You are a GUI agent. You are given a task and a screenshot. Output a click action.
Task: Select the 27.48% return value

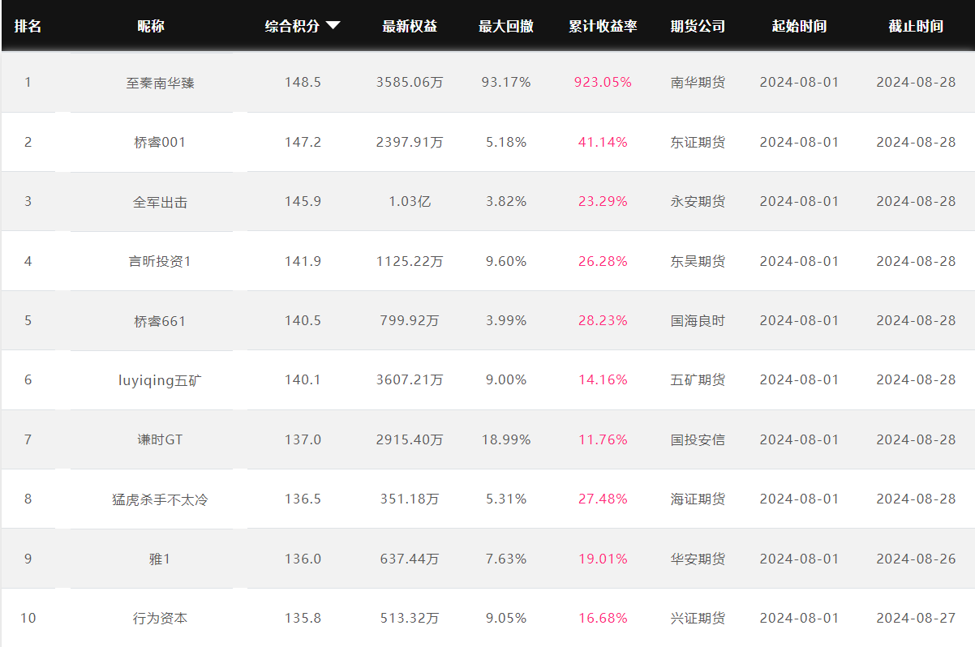coord(603,499)
